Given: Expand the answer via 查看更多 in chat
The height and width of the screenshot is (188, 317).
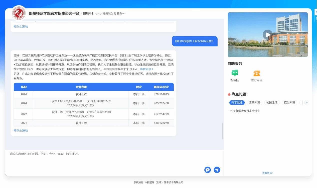Looking at the screenshot, I should 147,69.
